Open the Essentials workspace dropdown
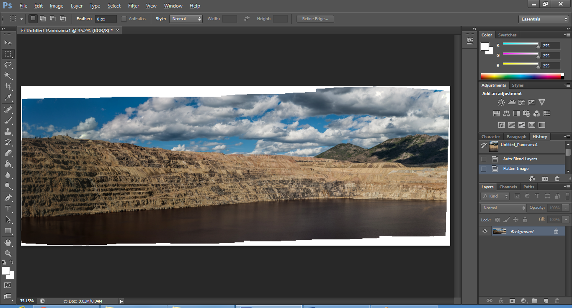Viewport: 572px width, 308px height. (x=544, y=19)
